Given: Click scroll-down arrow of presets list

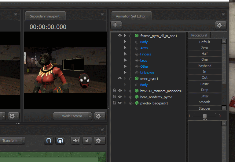Looking at the screenshot, I should click(x=224, y=108).
